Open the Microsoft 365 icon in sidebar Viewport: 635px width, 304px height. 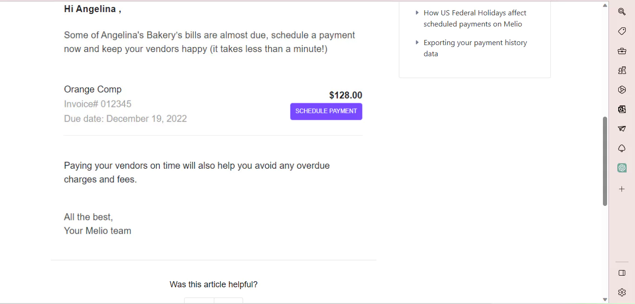(x=622, y=90)
